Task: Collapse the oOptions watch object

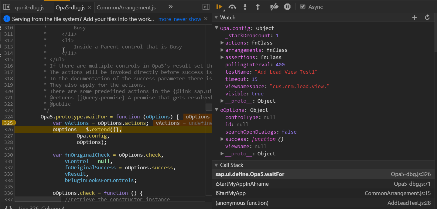Action: 217,110
